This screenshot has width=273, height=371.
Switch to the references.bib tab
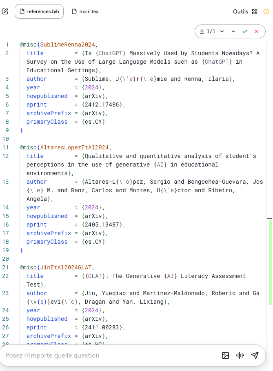pos(39,11)
